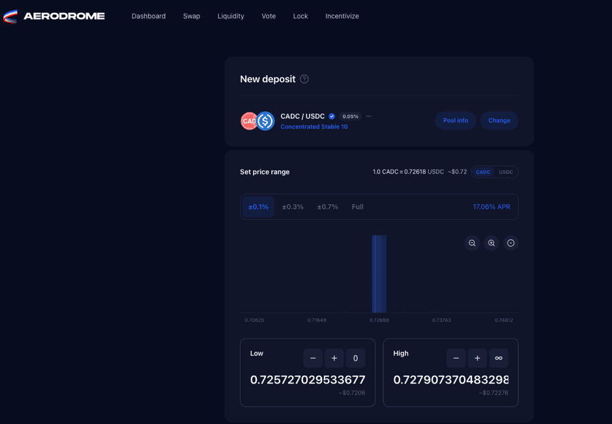
Task: Open the Swap page in navigation
Action: click(192, 16)
